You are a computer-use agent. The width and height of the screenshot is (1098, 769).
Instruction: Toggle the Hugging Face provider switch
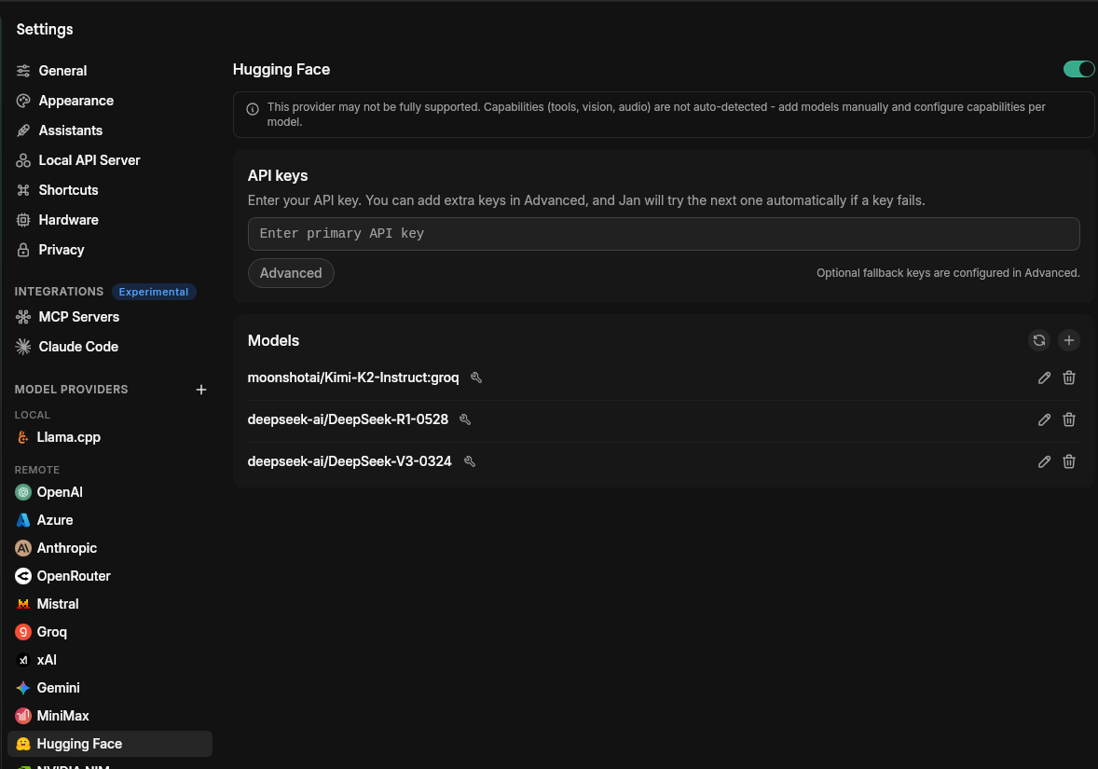[1078, 69]
